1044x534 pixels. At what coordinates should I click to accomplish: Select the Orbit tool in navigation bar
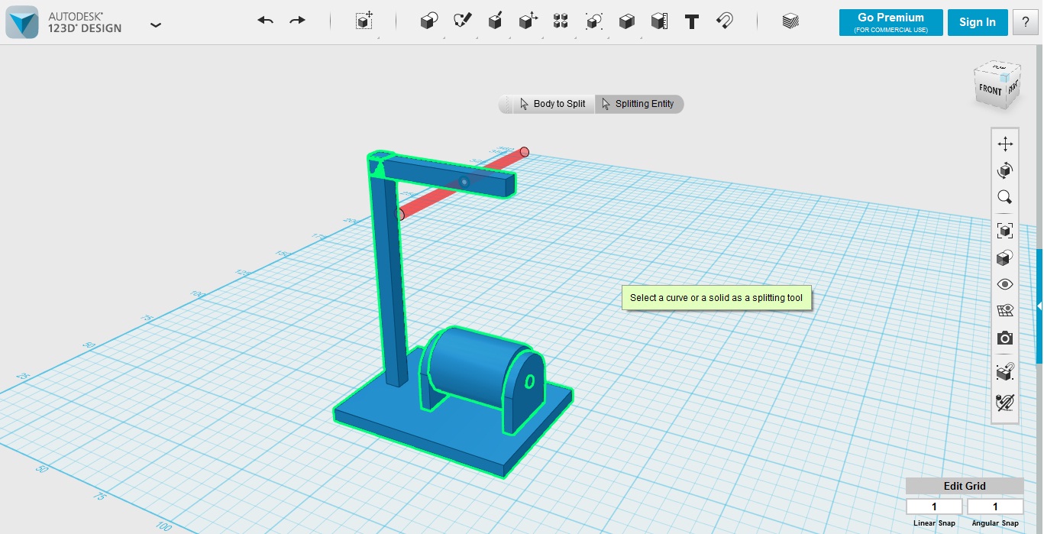point(1005,170)
